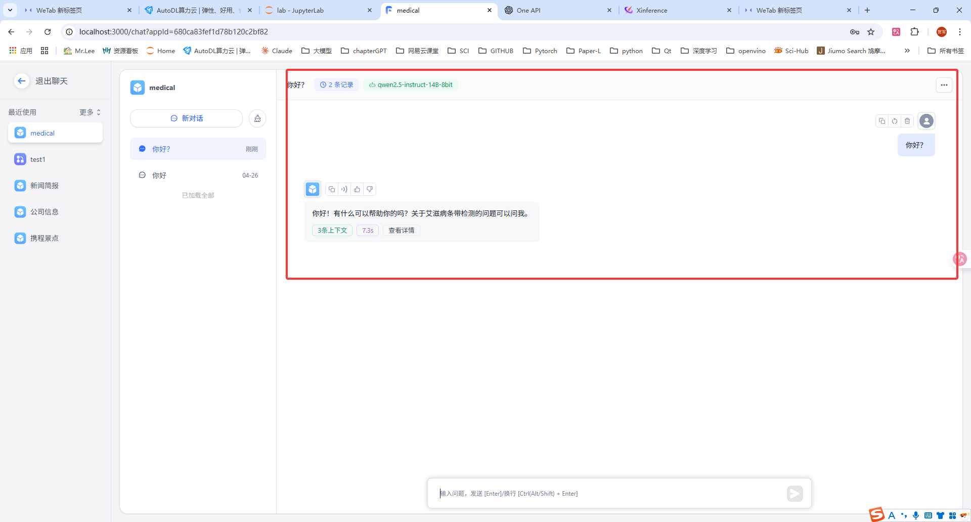Open the 新闻简报 app in sidebar

click(x=45, y=186)
